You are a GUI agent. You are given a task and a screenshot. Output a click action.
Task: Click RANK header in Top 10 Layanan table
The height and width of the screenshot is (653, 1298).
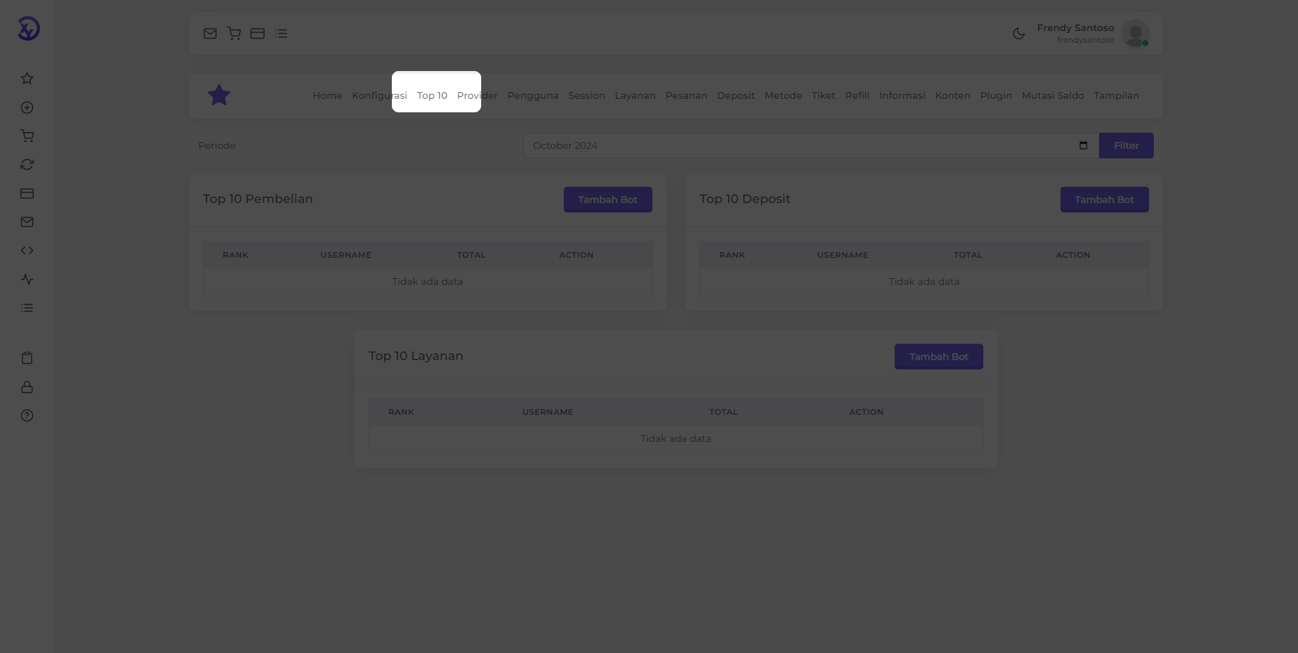[x=401, y=412]
